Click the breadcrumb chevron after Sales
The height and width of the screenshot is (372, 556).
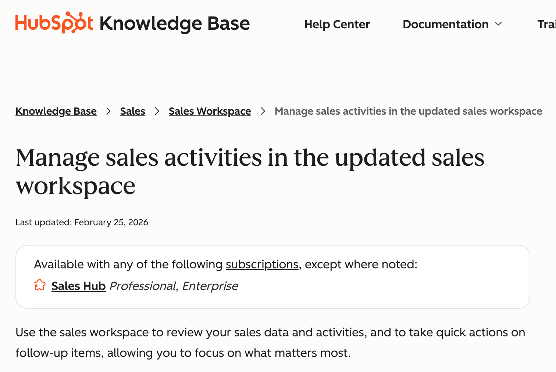pos(157,111)
